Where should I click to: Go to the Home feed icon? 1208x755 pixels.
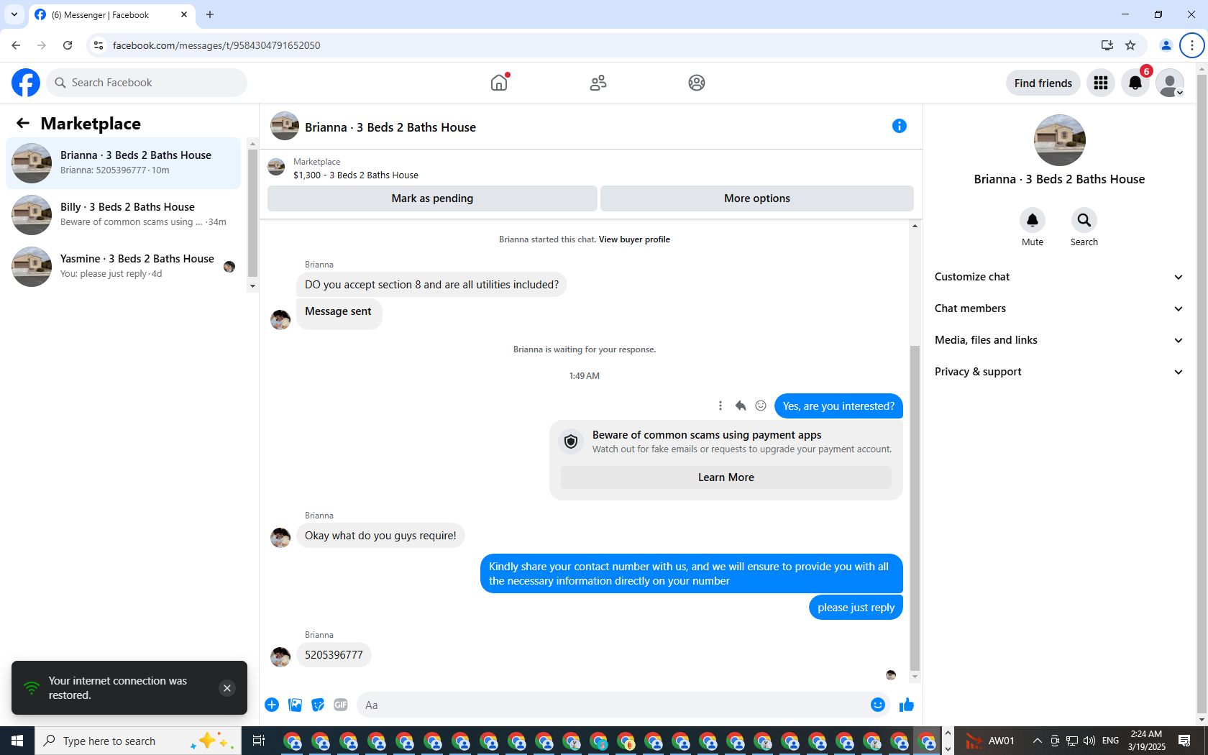[499, 83]
